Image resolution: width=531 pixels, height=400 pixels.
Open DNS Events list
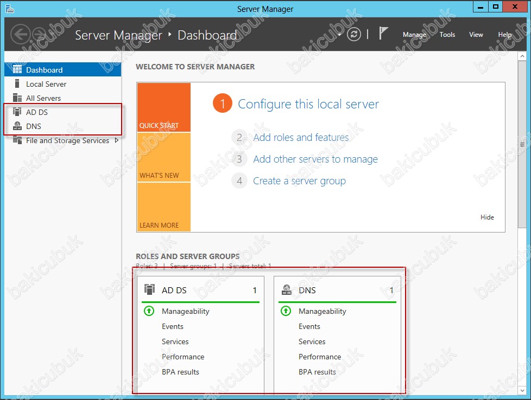pyautogui.click(x=309, y=326)
